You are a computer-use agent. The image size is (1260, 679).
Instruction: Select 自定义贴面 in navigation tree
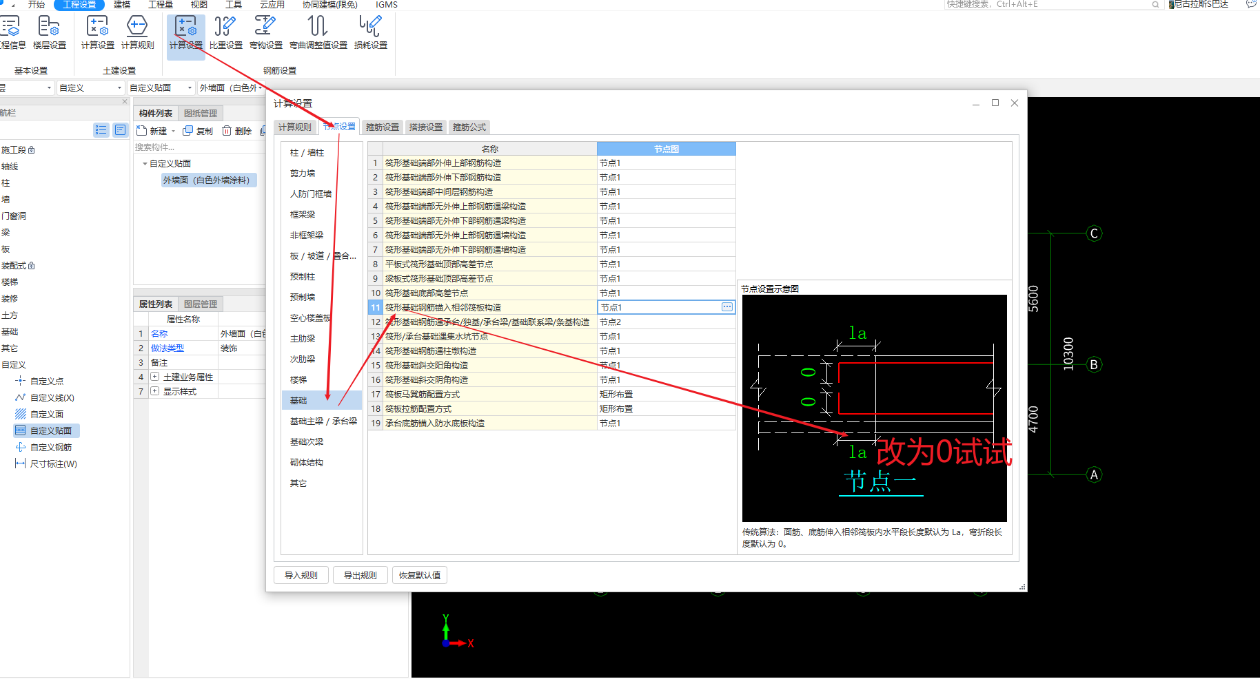(47, 430)
